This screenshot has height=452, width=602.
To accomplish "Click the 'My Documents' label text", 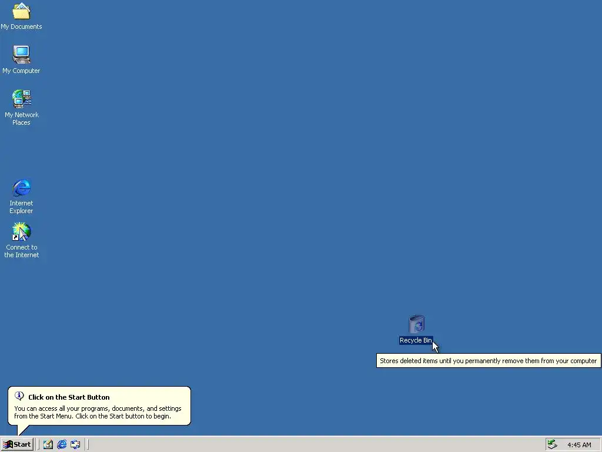I will [x=21, y=26].
